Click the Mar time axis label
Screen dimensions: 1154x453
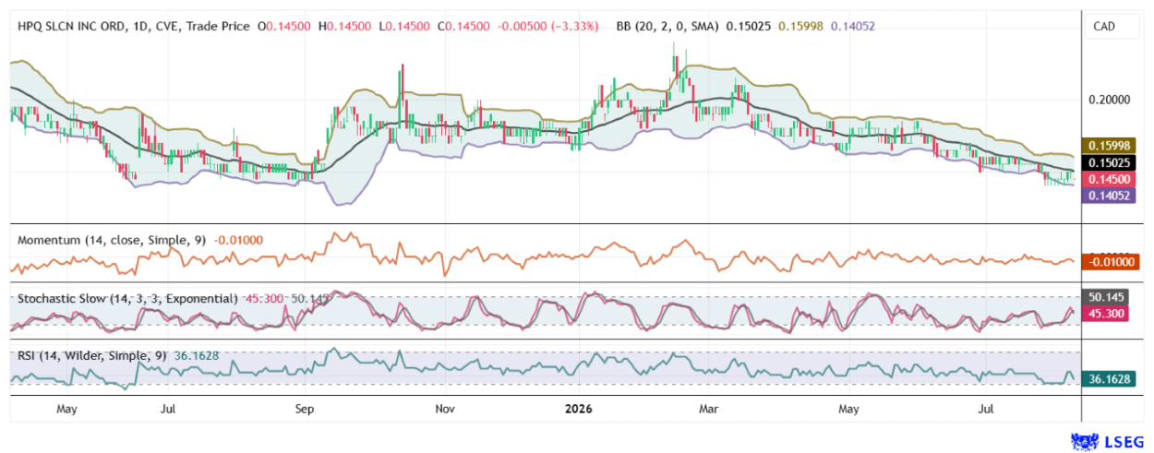pos(709,407)
